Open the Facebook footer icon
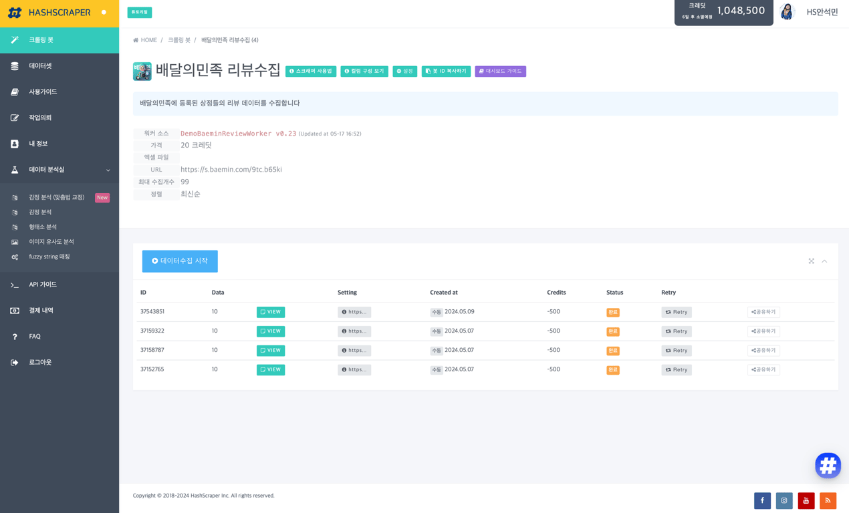 pyautogui.click(x=762, y=501)
